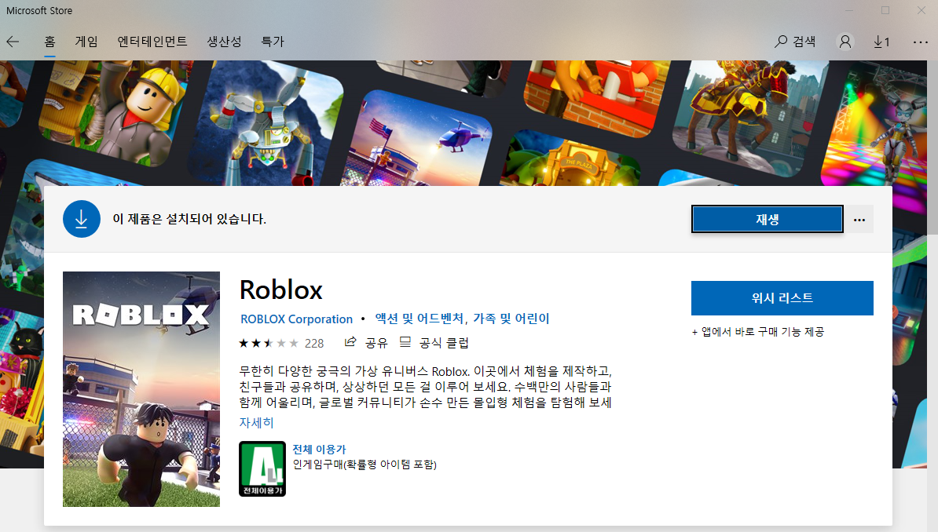Add Roblox to 위시 리스트
The image size is (938, 532).
(x=782, y=297)
